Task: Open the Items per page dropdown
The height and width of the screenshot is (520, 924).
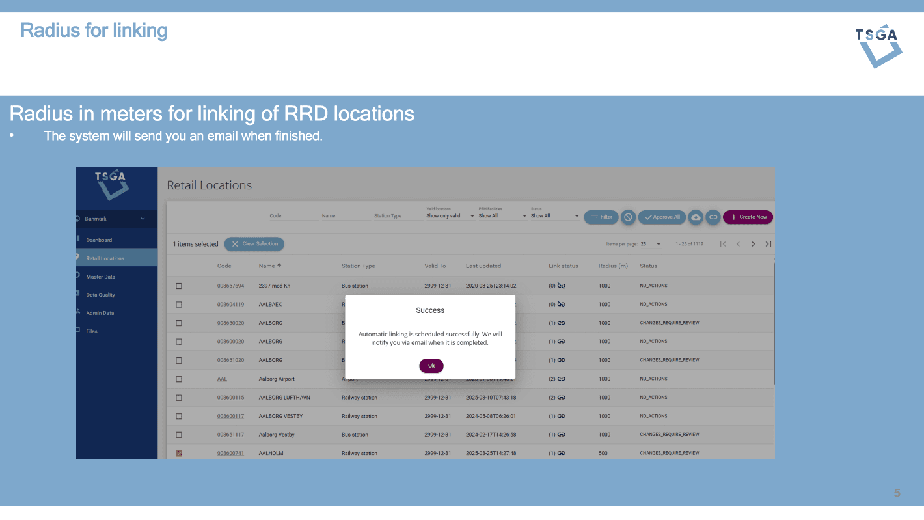Action: click(651, 244)
